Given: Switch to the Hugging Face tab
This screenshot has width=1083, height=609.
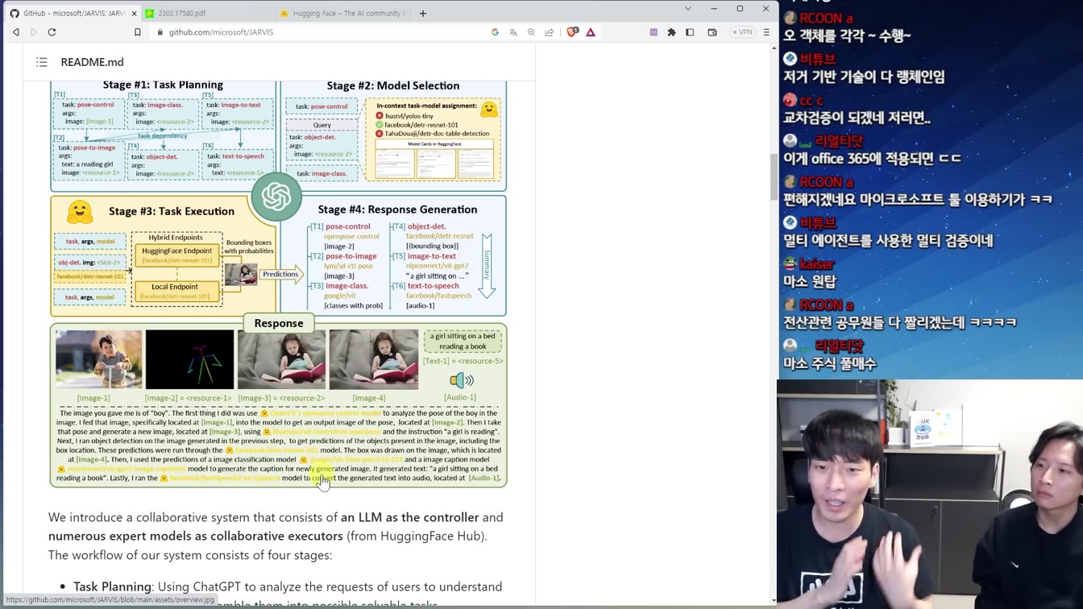Looking at the screenshot, I should [344, 14].
